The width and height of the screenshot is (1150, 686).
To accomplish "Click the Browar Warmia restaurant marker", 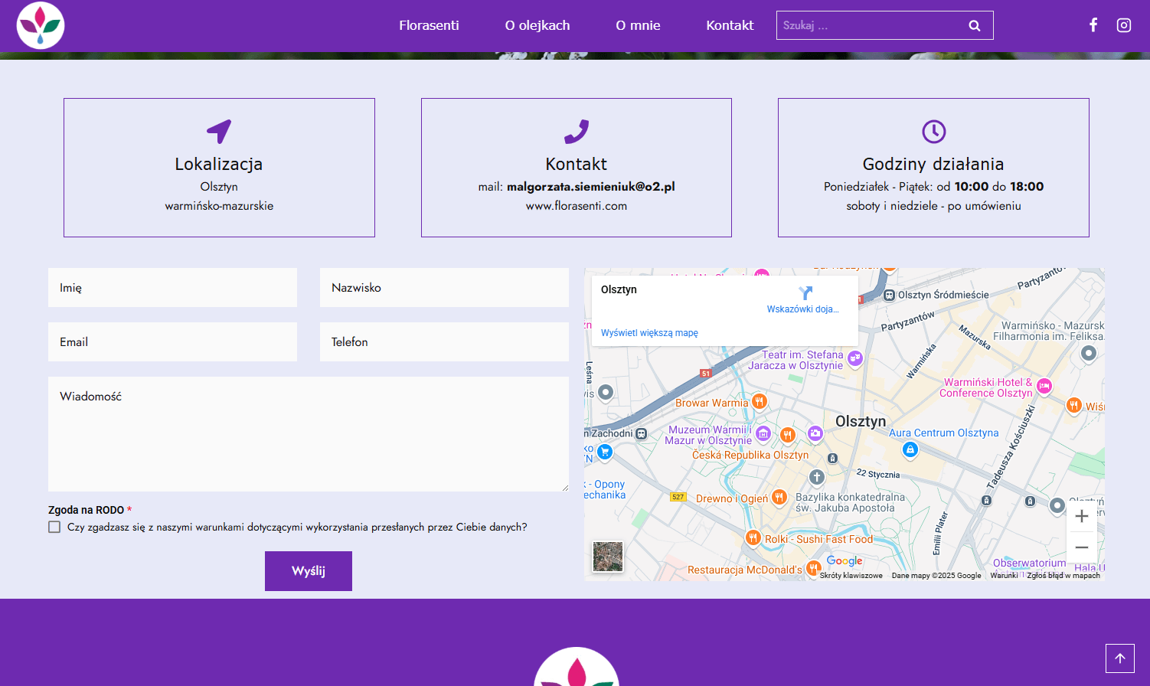I will pos(759,401).
